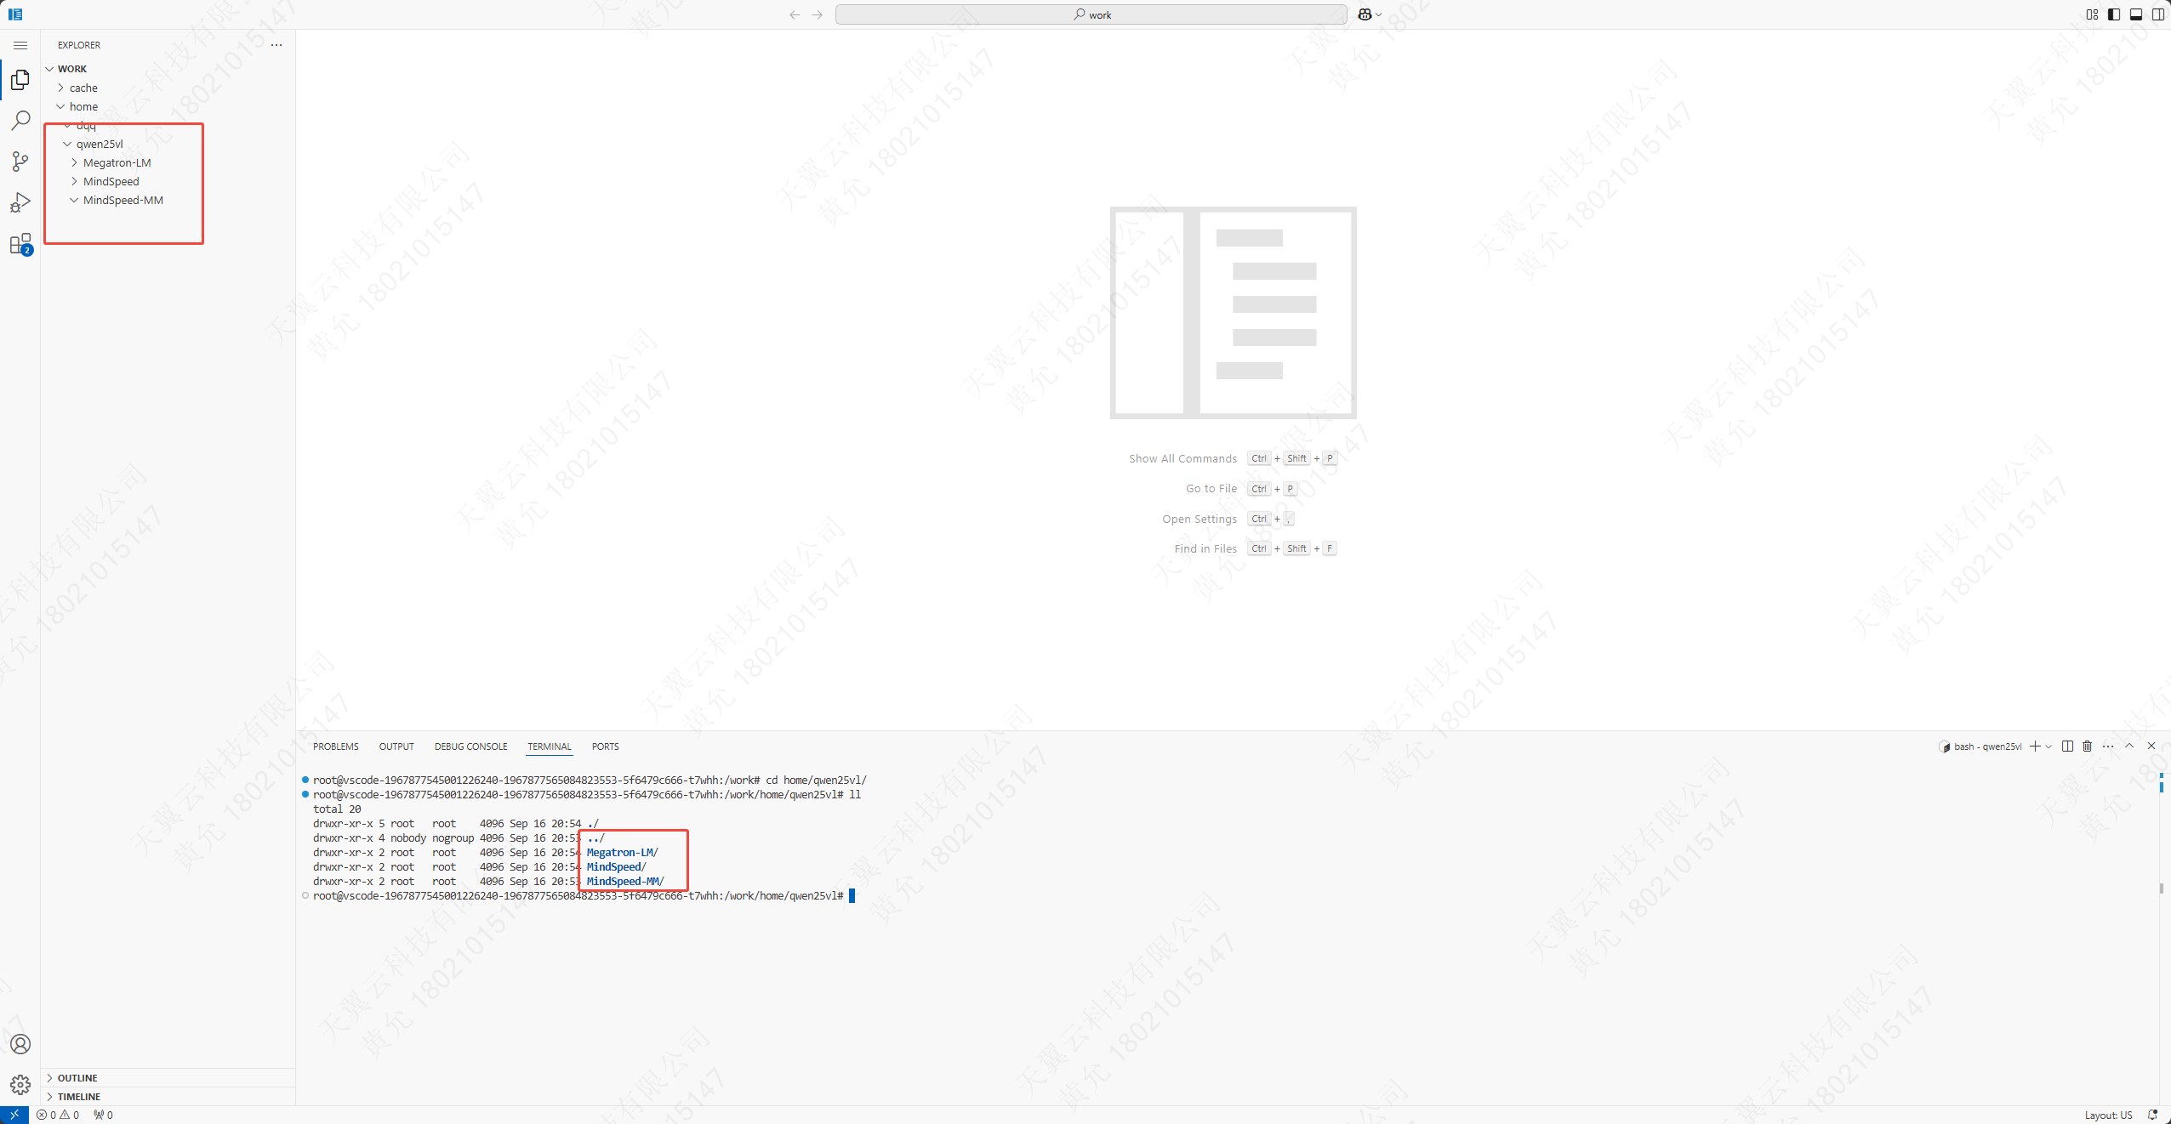Screen dimensions: 2171x1124
Task: Toggle the primary side bar visibility
Action: (x=2114, y=14)
